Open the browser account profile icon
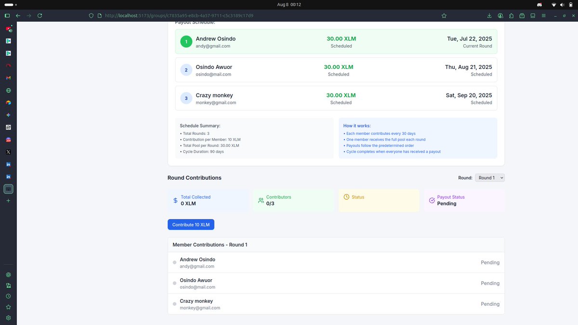Screen dimensions: 578x325 click(x=500, y=15)
